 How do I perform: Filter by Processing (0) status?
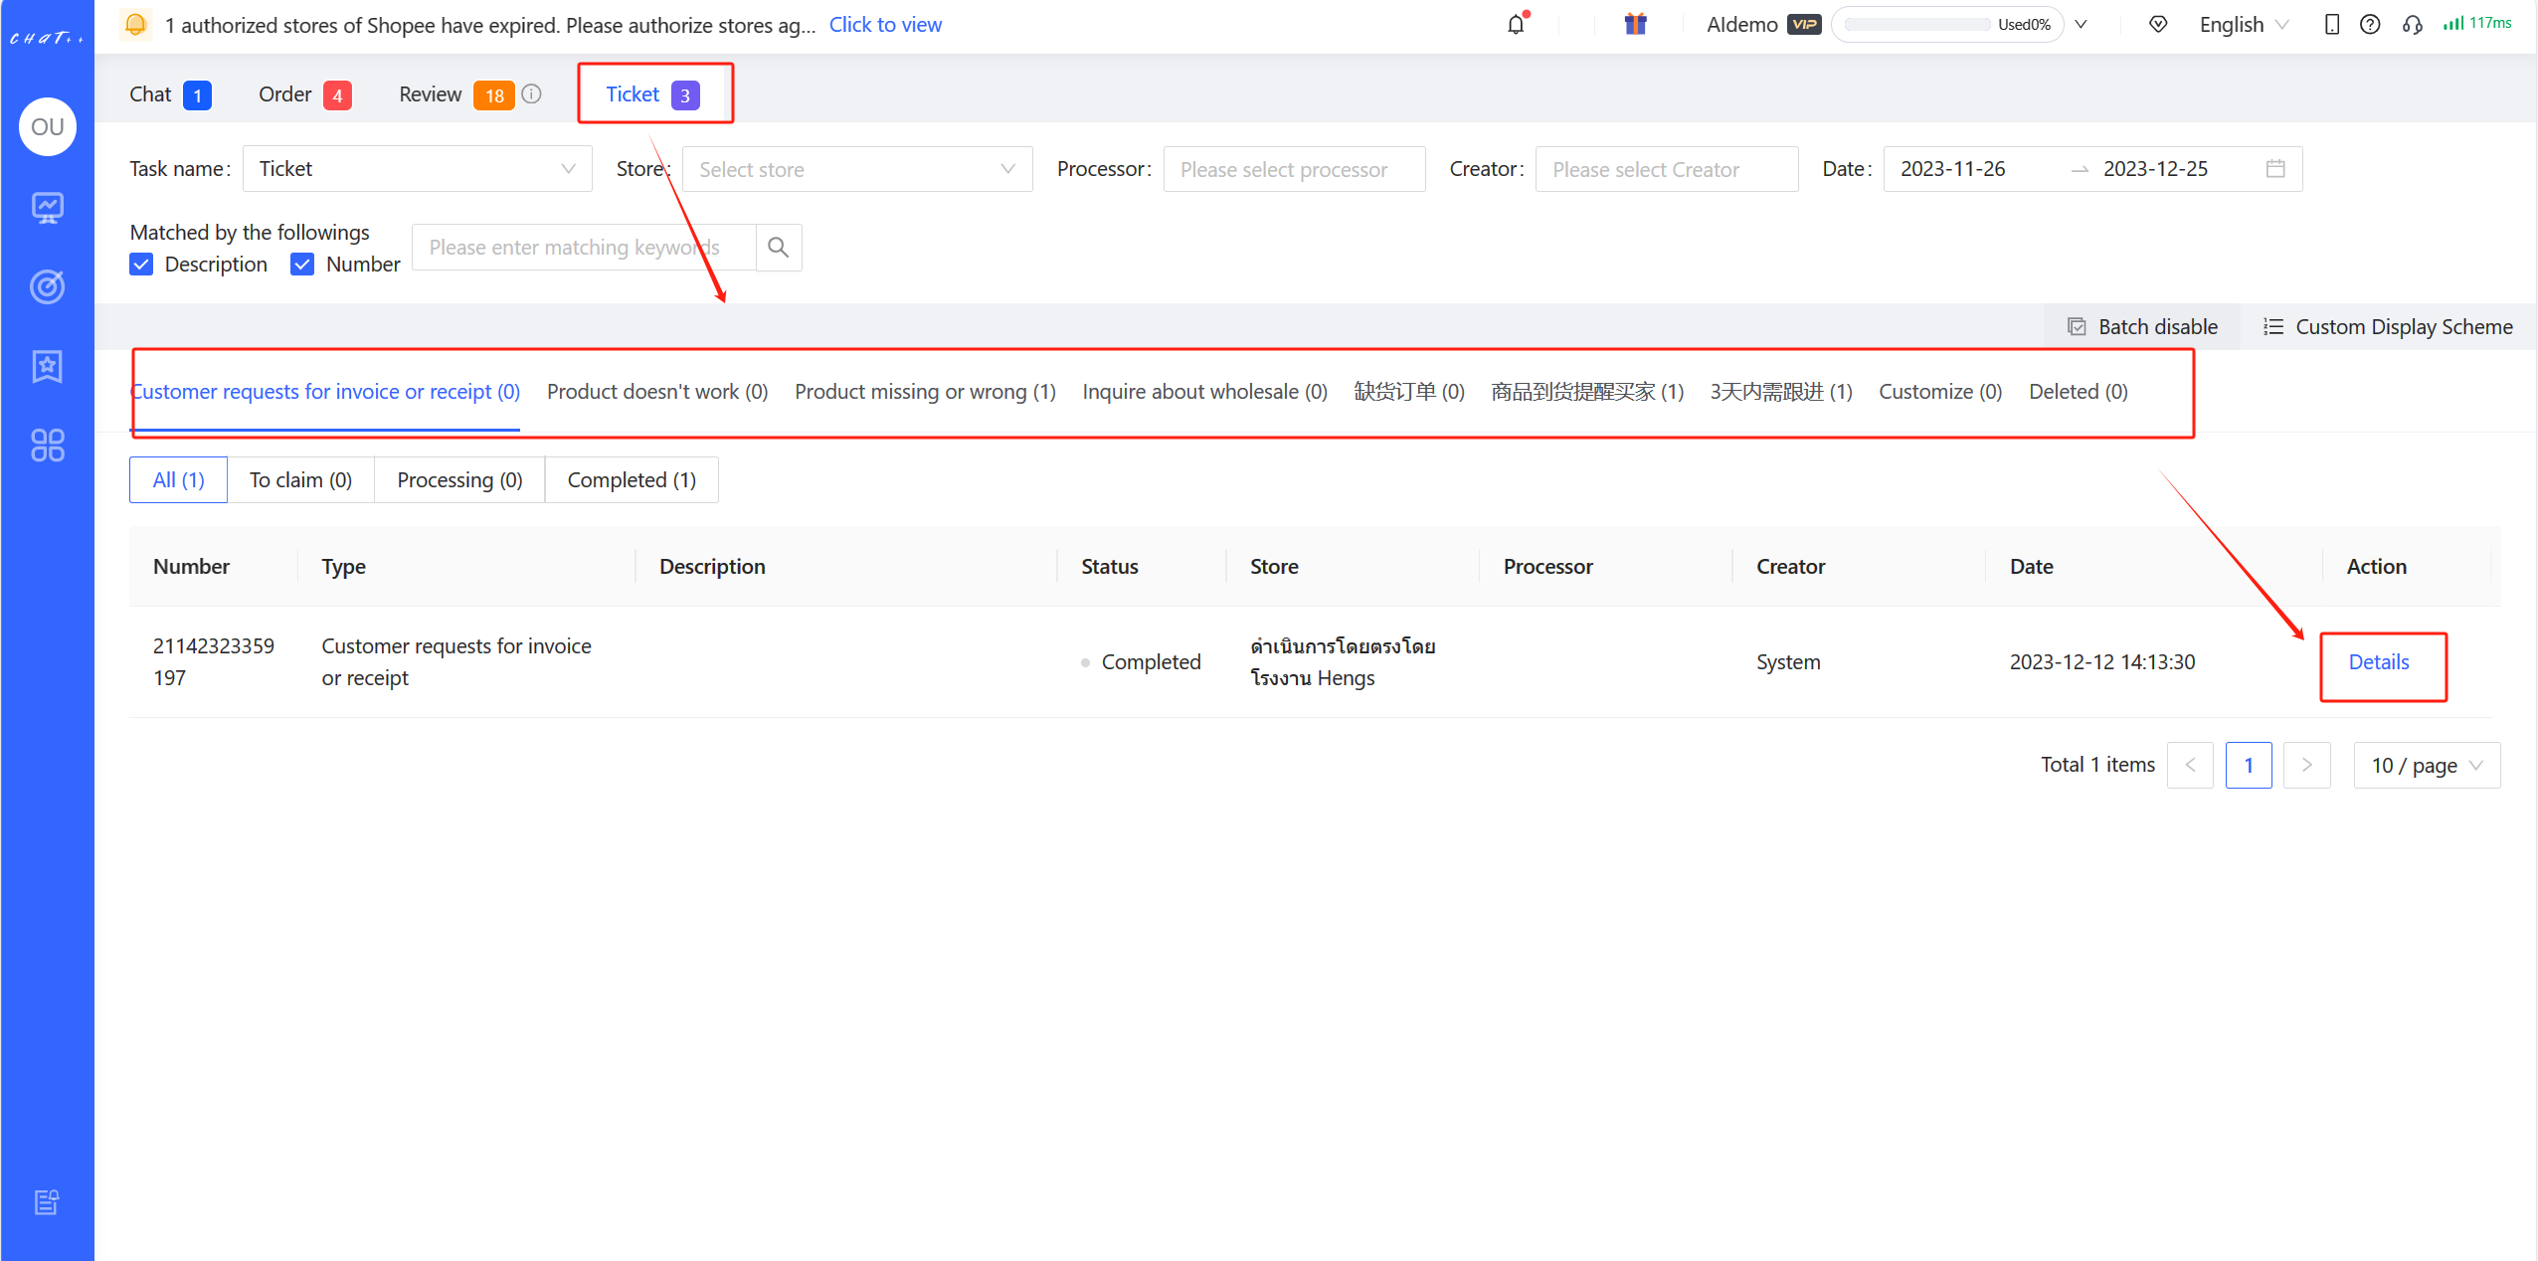(459, 480)
